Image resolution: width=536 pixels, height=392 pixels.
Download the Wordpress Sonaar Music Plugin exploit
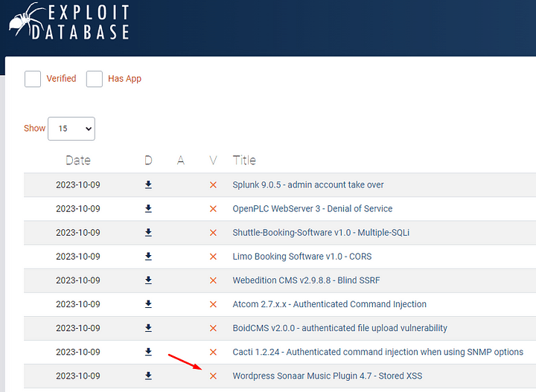click(x=148, y=376)
